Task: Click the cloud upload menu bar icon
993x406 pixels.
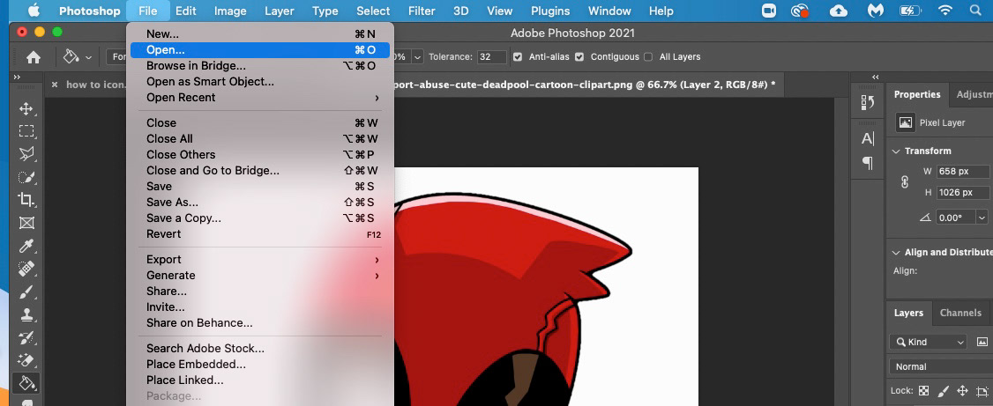Action: click(x=838, y=11)
